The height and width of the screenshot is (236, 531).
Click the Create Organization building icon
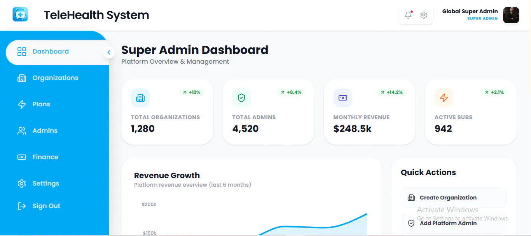(411, 198)
